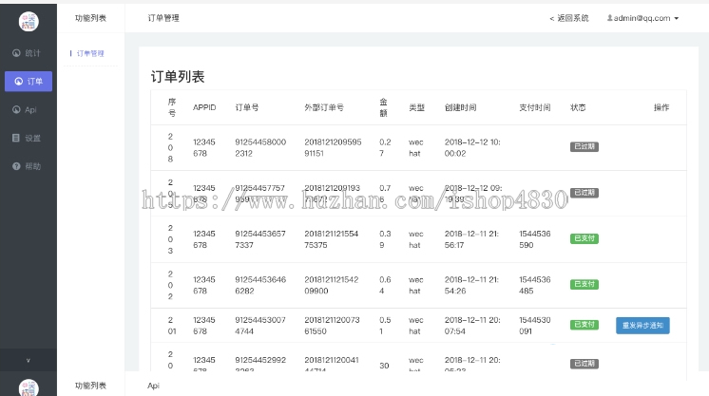
Task: Click the 返回系统 link
Action: coord(569,18)
